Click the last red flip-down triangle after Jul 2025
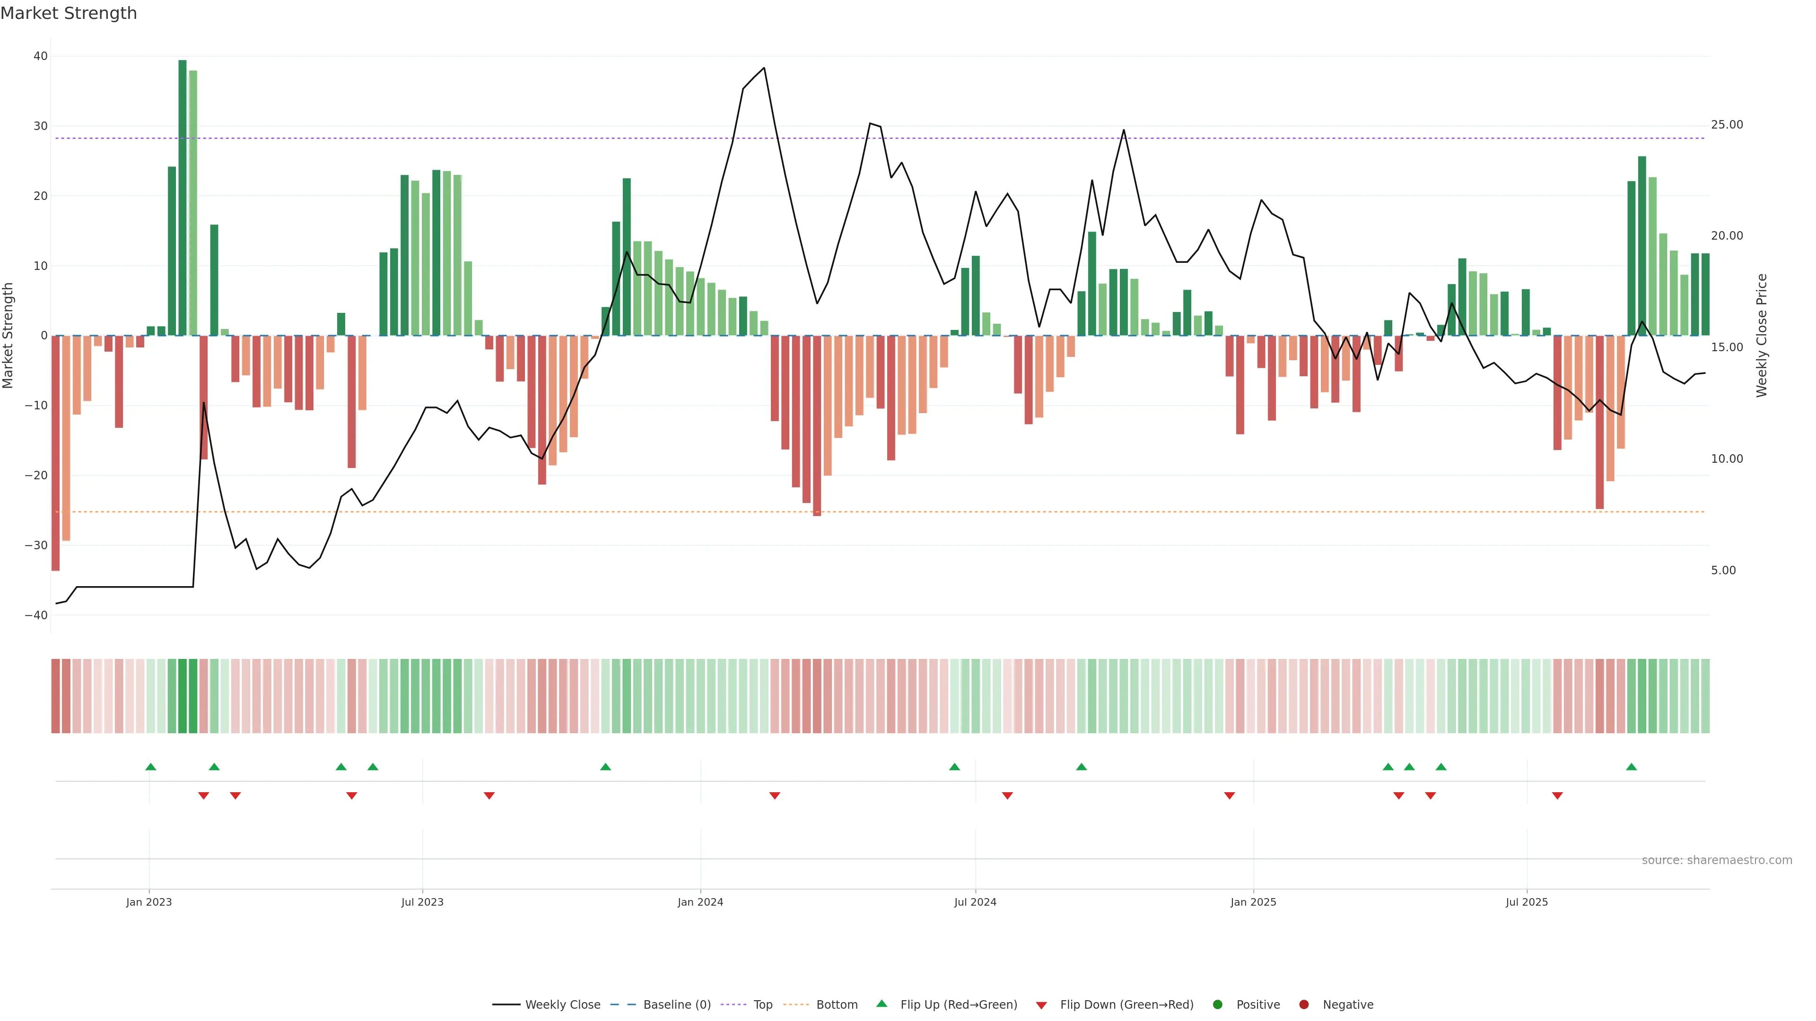The width and height of the screenshot is (1816, 1021). tap(1557, 796)
